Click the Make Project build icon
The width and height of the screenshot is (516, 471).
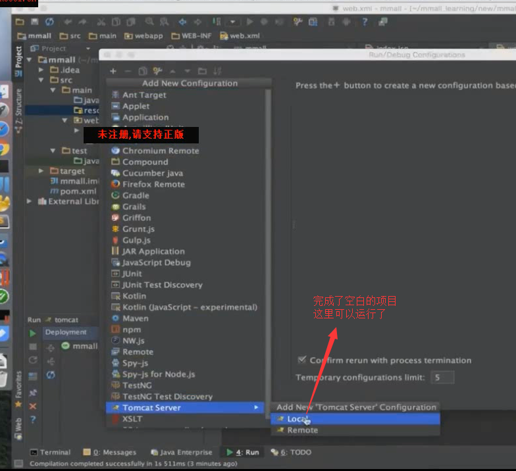coord(216,22)
